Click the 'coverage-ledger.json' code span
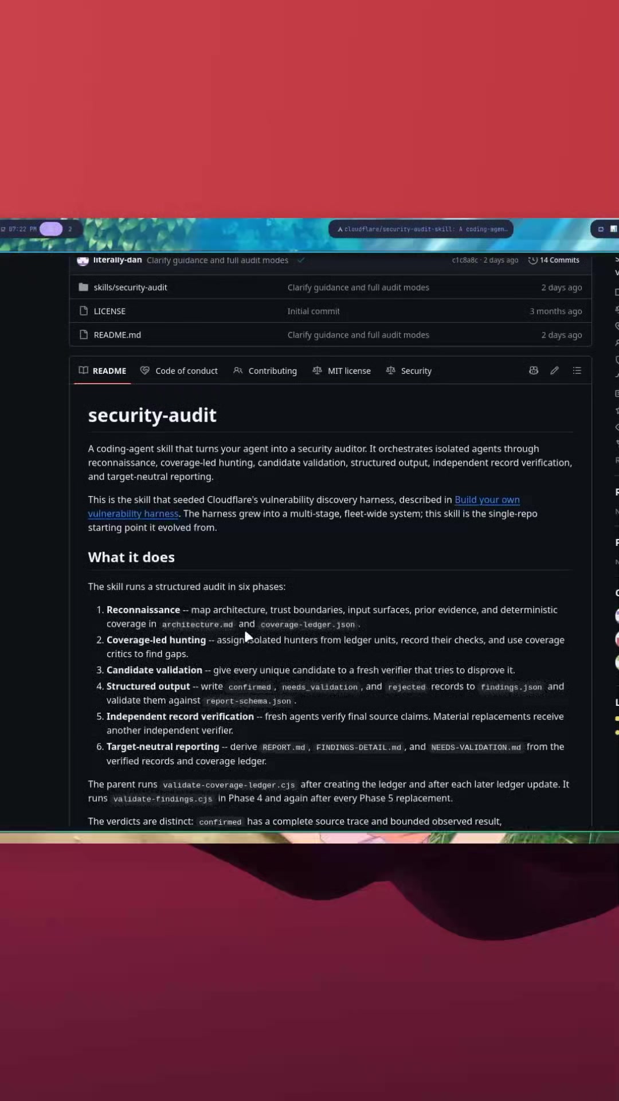The height and width of the screenshot is (1101, 619). click(x=308, y=624)
